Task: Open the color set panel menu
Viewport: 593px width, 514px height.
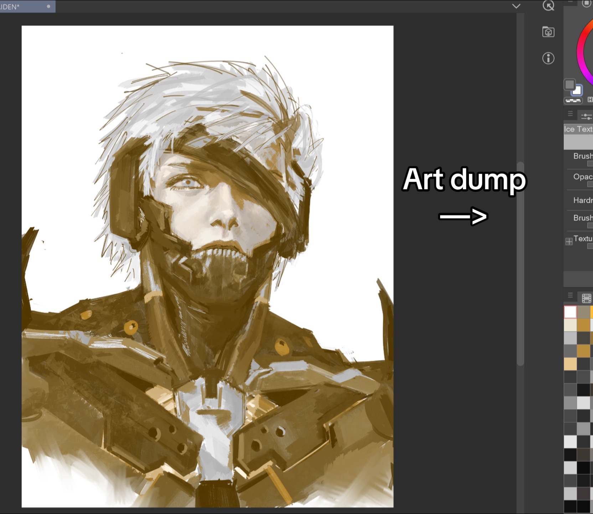Action: pos(570,295)
